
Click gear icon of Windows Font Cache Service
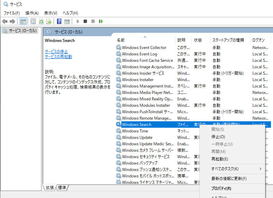(x=119, y=60)
